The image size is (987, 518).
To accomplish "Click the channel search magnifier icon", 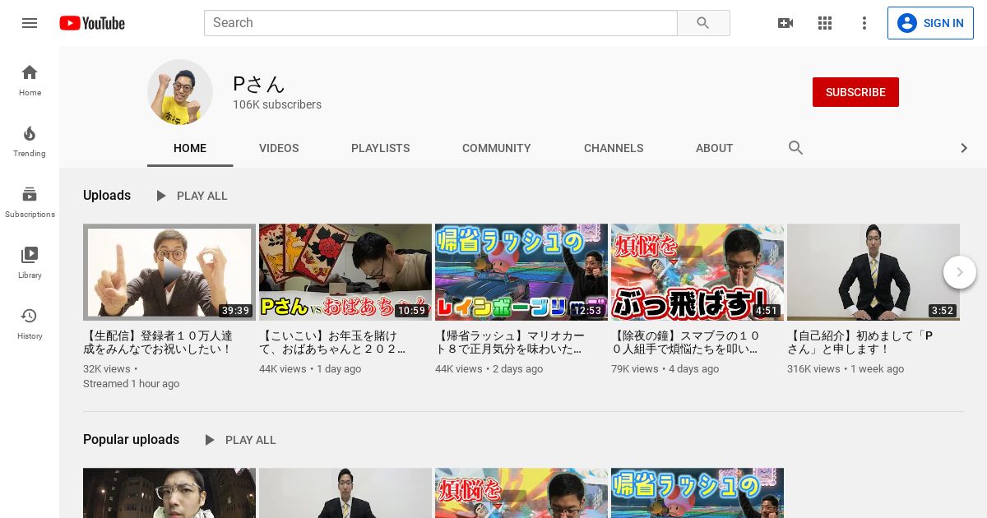I will pos(795,148).
